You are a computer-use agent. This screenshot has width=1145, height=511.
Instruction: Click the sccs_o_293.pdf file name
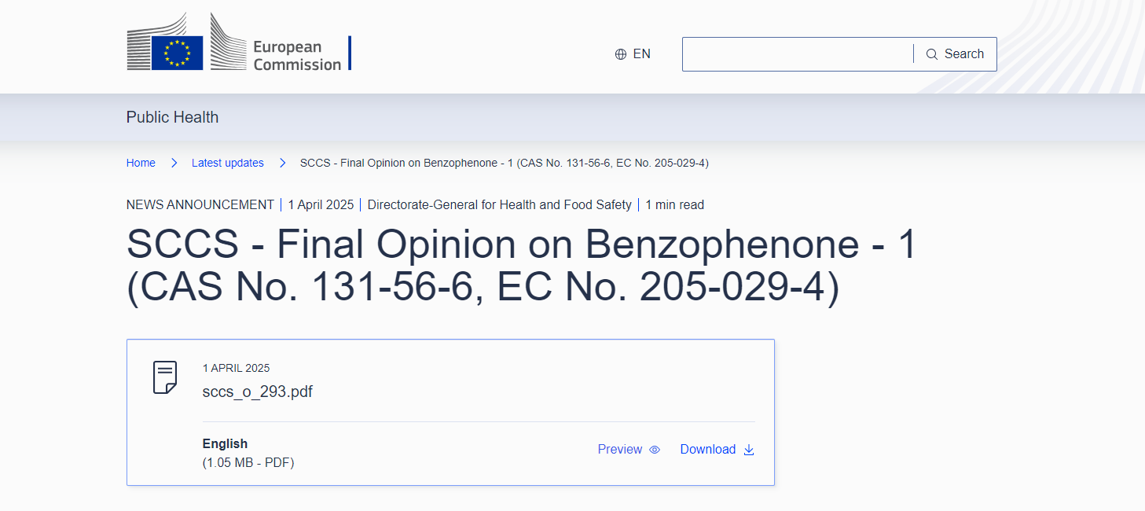point(258,392)
